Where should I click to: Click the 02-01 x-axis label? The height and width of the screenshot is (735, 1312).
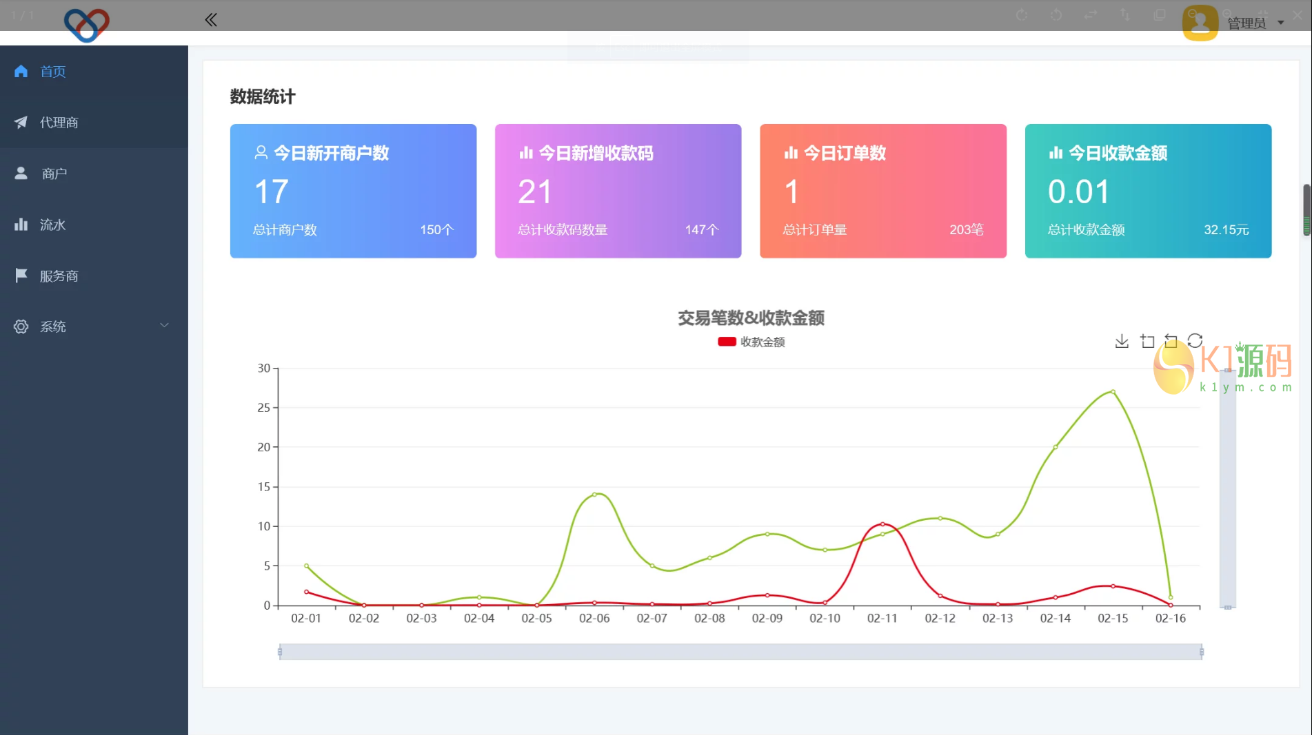tap(306, 618)
